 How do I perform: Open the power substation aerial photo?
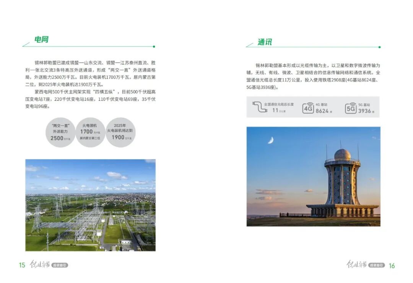tap(90, 205)
